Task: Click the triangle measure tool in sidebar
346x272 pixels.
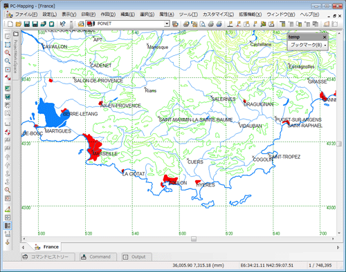Action: click(8, 209)
